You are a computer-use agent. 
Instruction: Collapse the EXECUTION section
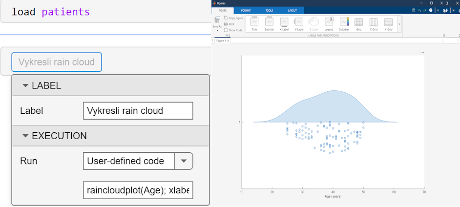[x=25, y=136]
